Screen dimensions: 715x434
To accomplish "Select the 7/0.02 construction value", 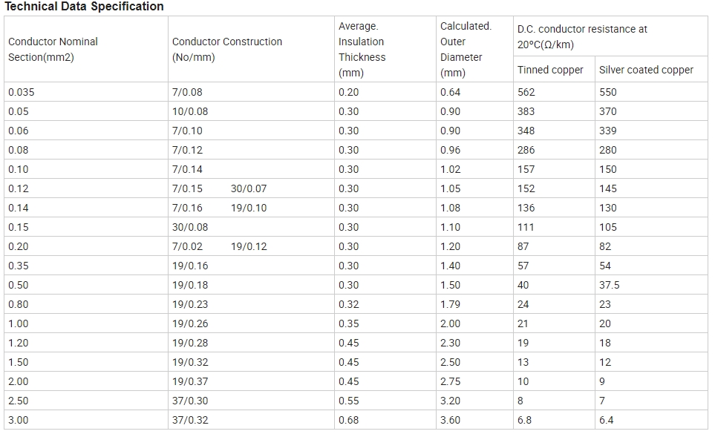I will pyautogui.click(x=187, y=246).
